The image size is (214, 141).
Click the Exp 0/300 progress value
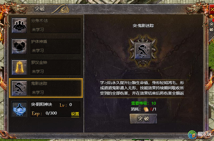click(51, 113)
